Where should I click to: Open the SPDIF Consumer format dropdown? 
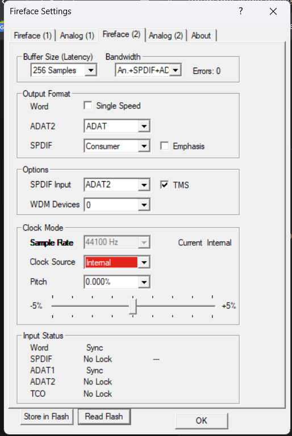click(x=117, y=146)
